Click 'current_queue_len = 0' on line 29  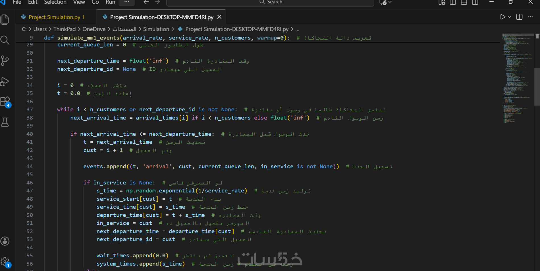click(92, 45)
